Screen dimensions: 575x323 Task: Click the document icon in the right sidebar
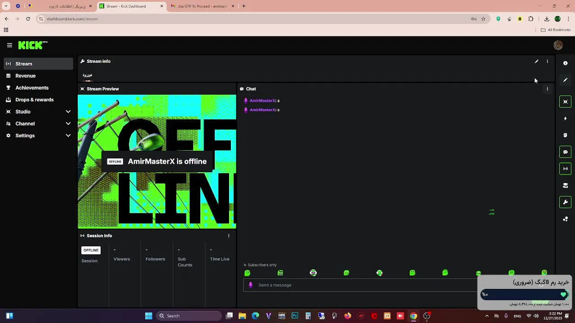tap(566, 135)
